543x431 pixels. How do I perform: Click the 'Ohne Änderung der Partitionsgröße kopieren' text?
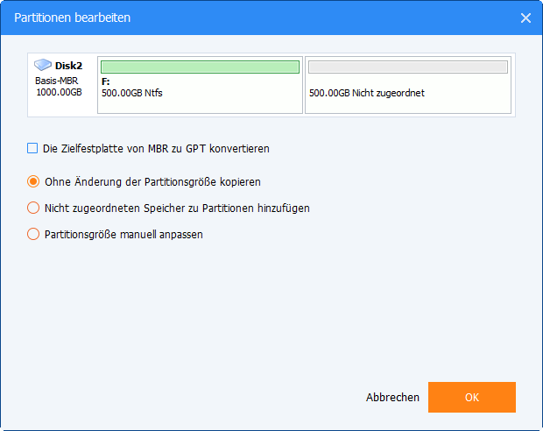click(x=152, y=182)
